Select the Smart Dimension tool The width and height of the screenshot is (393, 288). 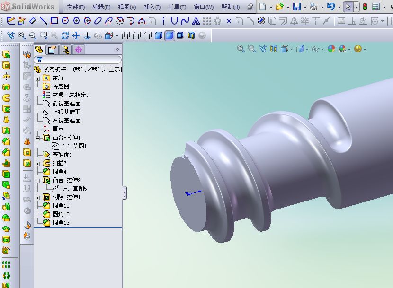pos(32,21)
